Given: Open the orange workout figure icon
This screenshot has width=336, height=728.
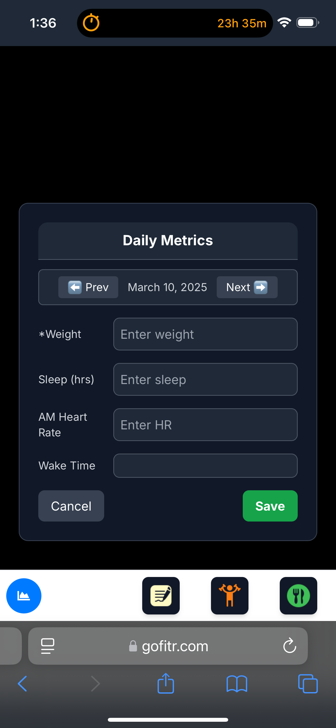Looking at the screenshot, I should [x=230, y=596].
